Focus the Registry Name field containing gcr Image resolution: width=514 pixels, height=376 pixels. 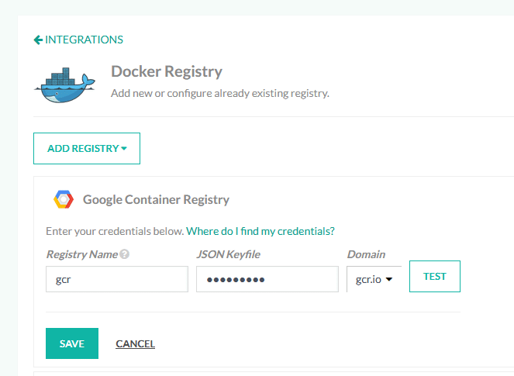pyautogui.click(x=117, y=279)
